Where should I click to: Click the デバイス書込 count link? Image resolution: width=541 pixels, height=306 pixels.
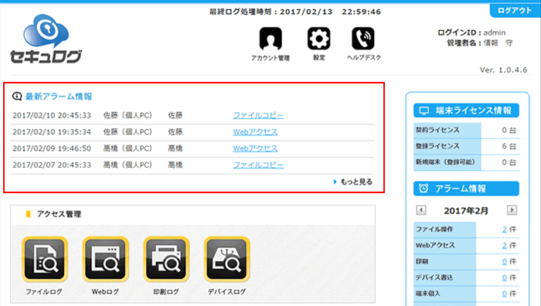coord(505,277)
